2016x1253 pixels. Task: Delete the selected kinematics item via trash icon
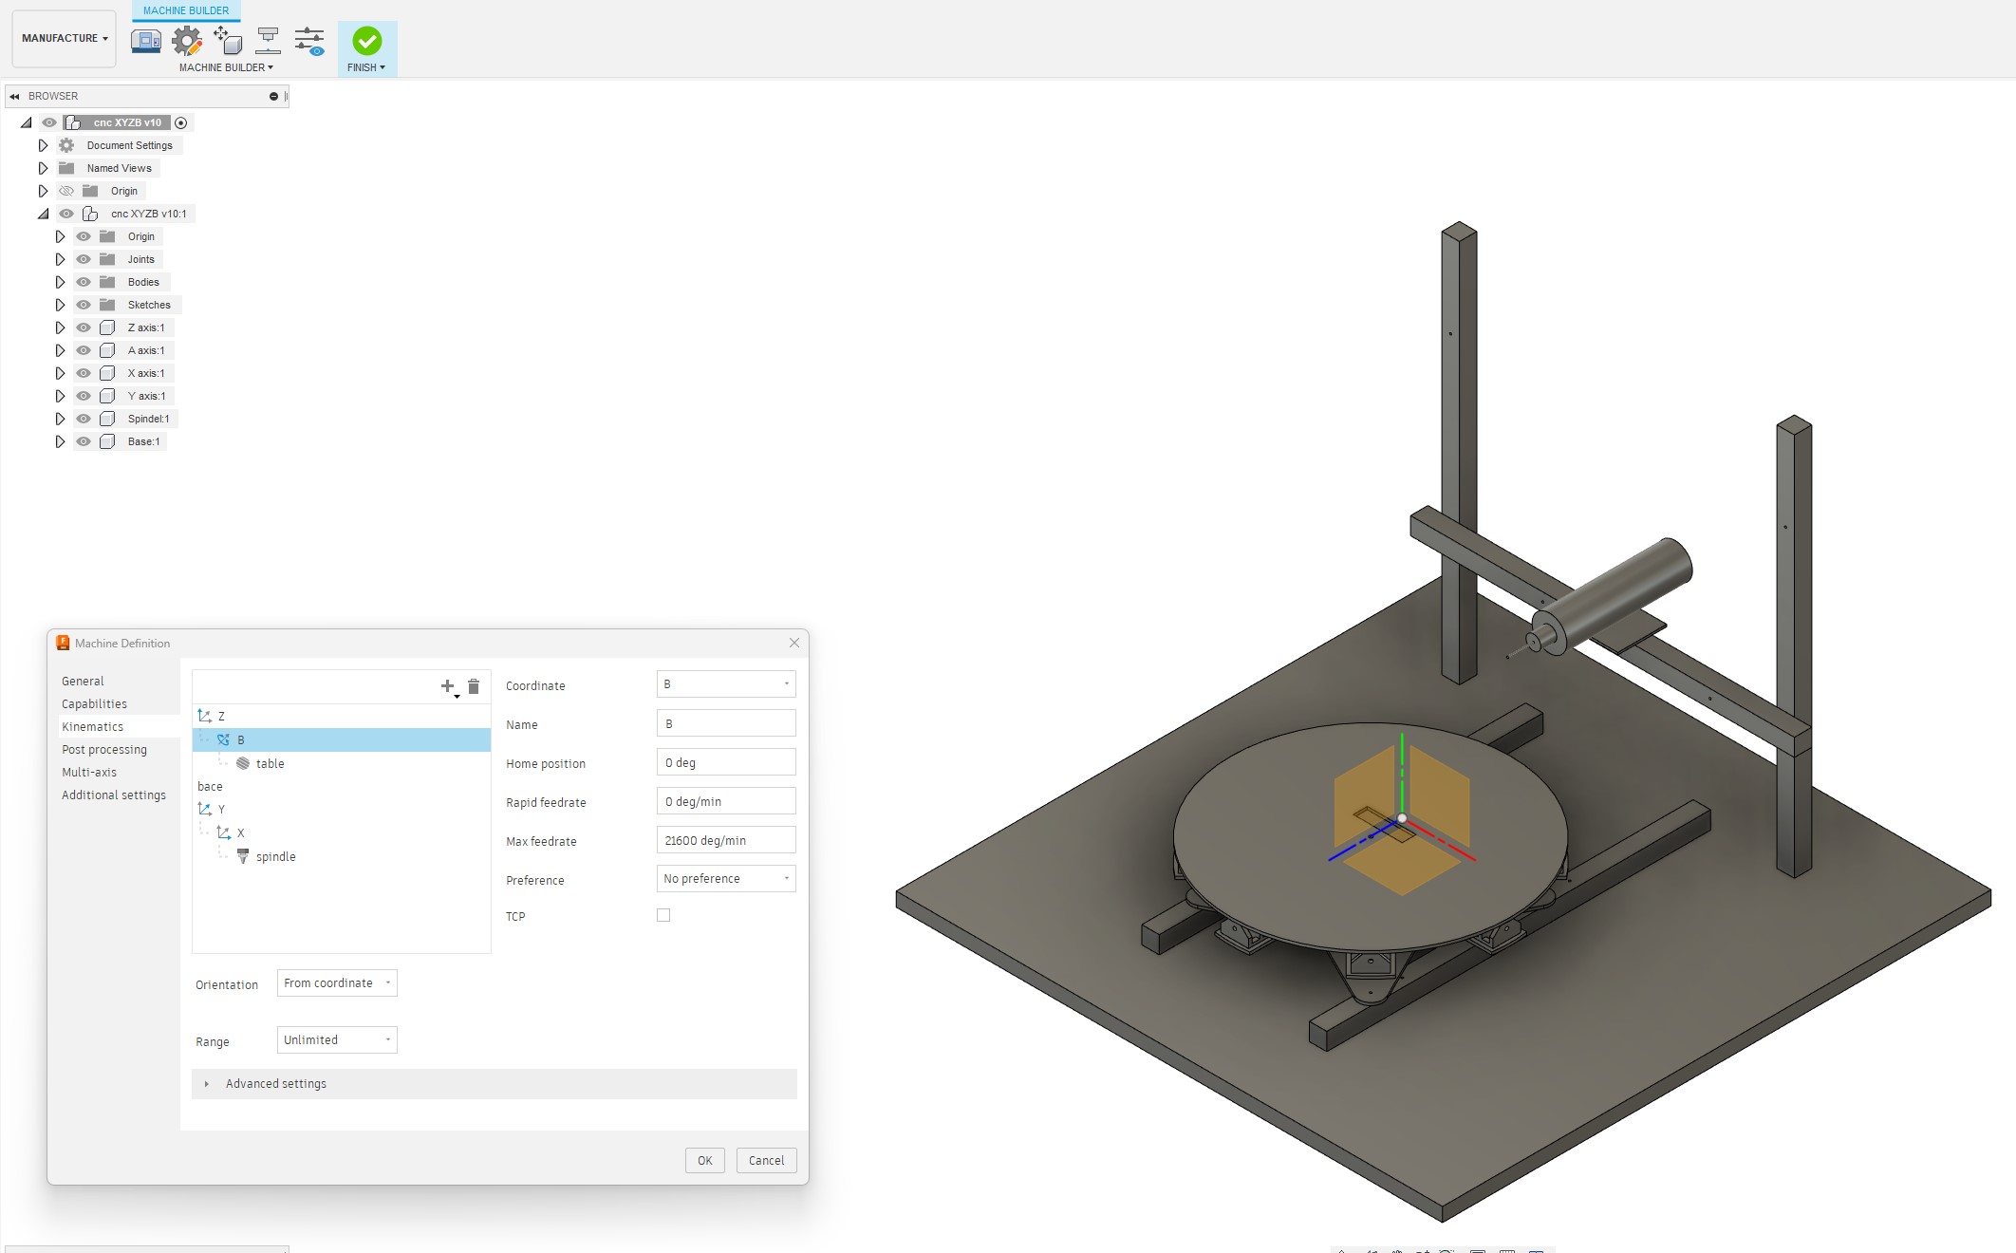coord(474,686)
